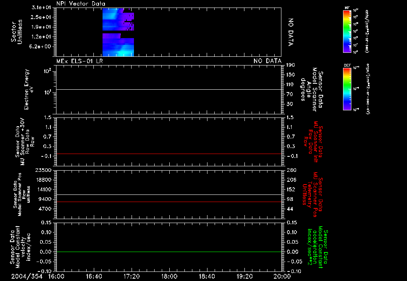Screen dimensions: 407x281
Task: Click the '4700' tick label
Action: point(45,209)
